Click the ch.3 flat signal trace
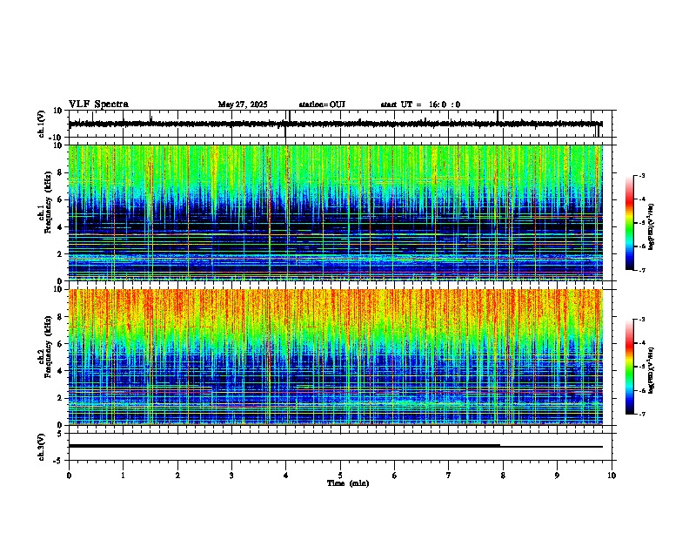Screen dimensions: 689x533 coord(335,446)
